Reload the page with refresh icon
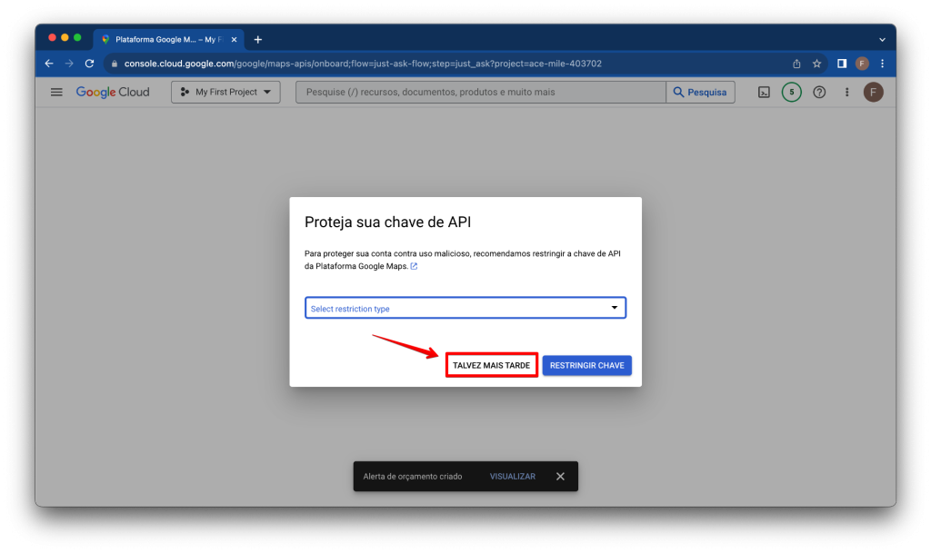The image size is (931, 553). tap(90, 64)
